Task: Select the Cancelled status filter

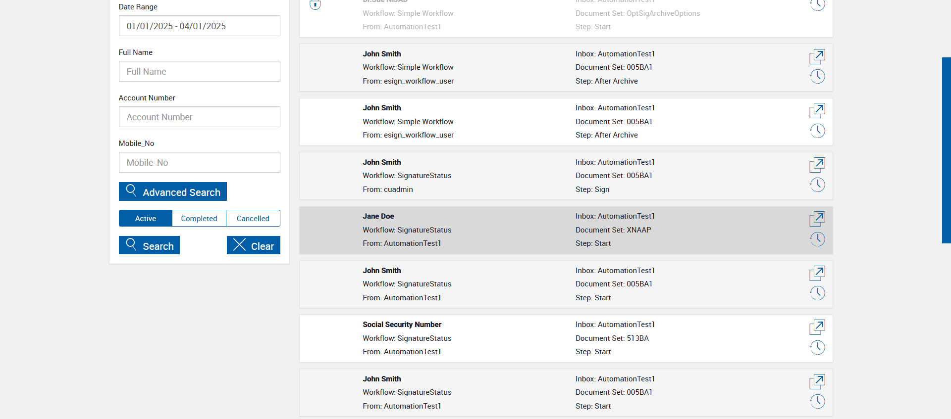Action: [x=253, y=219]
